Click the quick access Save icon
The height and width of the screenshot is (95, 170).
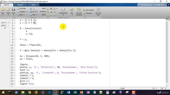[x=140, y=5]
